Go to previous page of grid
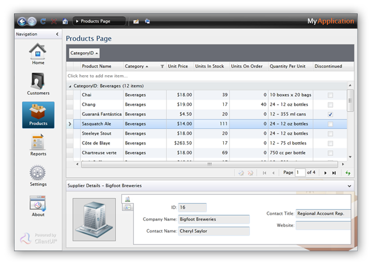This screenshot has height=263, width=370. click(x=273, y=173)
